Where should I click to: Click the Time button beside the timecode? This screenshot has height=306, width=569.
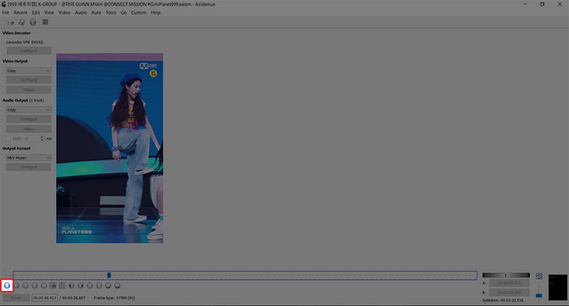point(17,298)
